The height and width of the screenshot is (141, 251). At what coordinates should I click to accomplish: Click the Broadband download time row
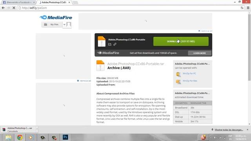click(x=193, y=108)
